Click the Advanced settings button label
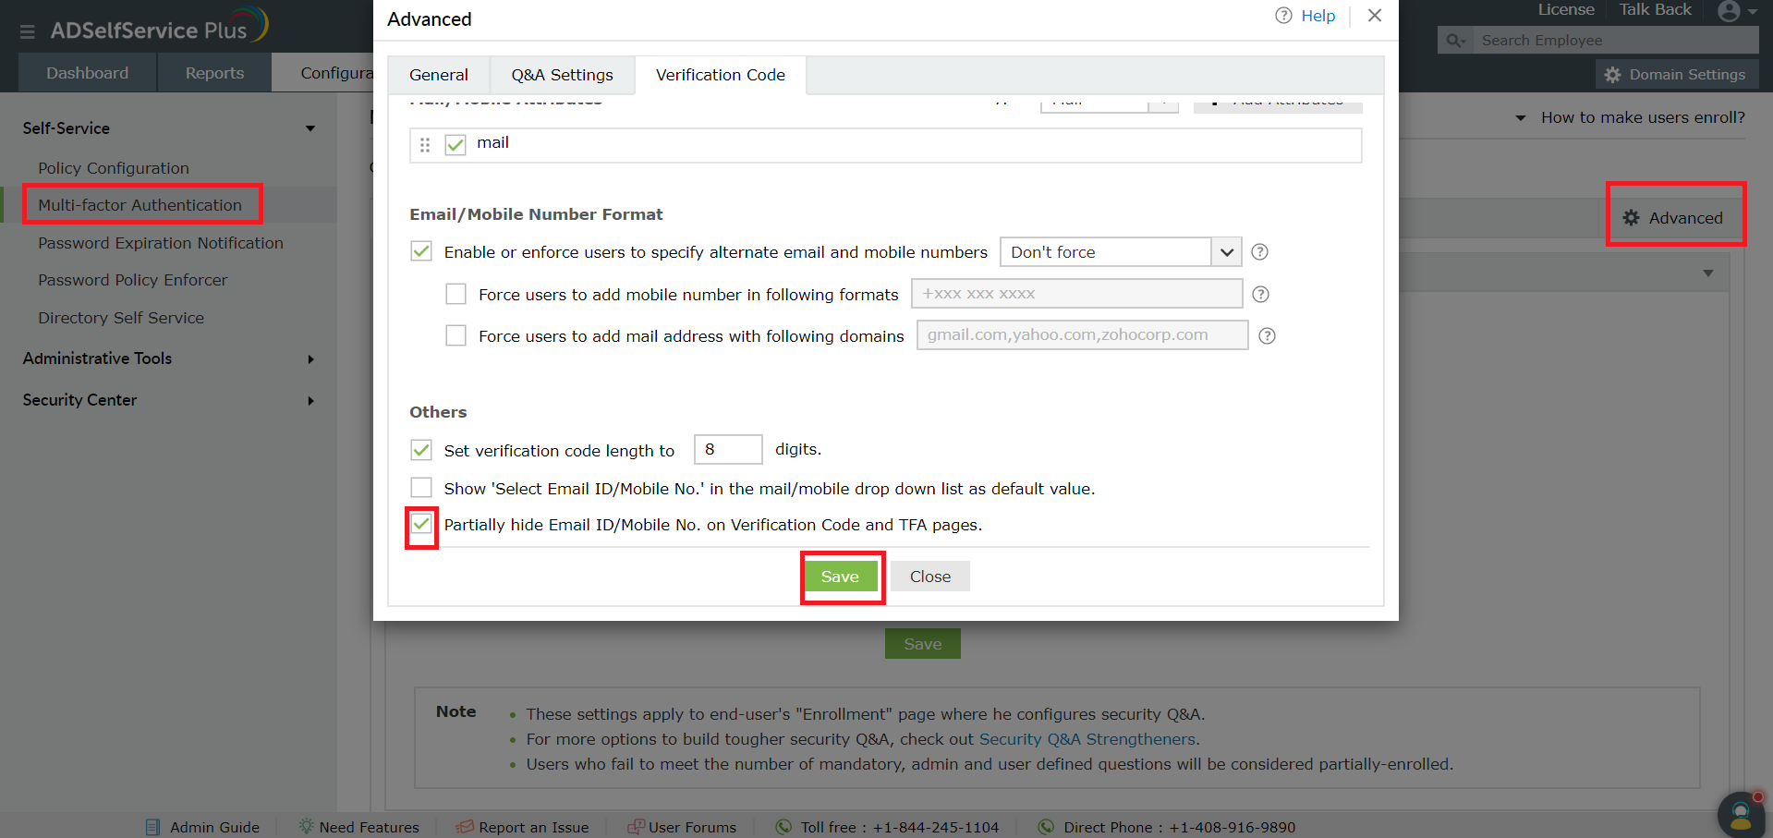The width and height of the screenshot is (1773, 838). pyautogui.click(x=1686, y=218)
